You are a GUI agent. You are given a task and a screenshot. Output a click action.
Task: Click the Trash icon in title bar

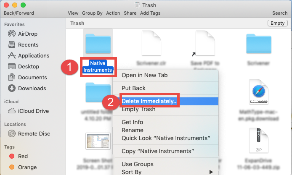137,5
